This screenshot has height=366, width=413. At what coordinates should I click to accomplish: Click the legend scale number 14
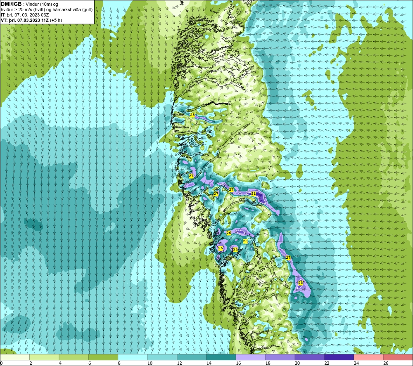(209, 363)
